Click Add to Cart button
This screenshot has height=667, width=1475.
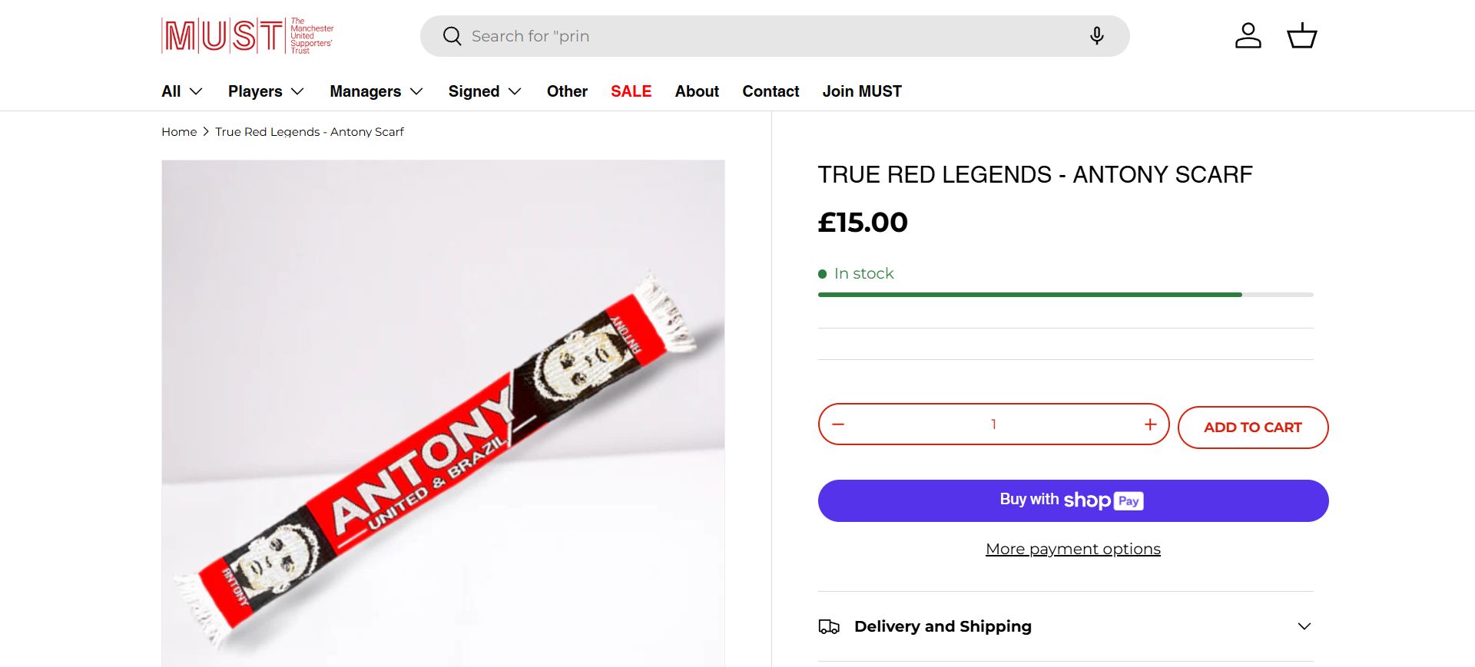click(x=1252, y=428)
